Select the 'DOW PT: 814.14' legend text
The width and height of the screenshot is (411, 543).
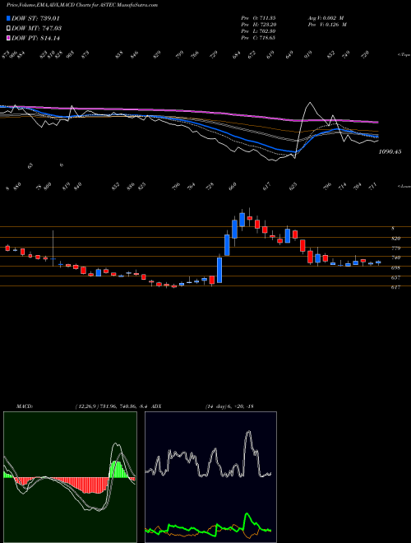tap(35, 38)
